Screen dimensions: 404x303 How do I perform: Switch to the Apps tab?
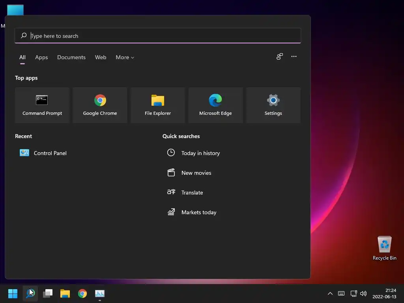[x=41, y=58]
